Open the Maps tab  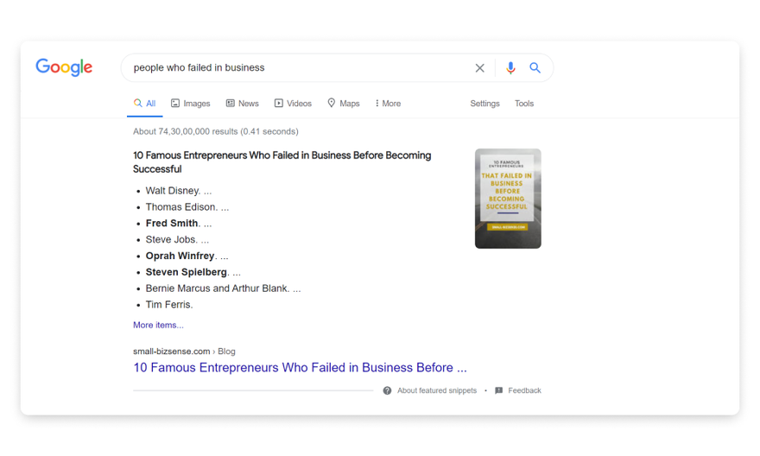pyautogui.click(x=344, y=104)
